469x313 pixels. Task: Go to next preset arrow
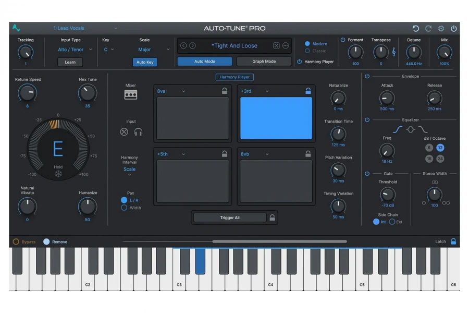click(193, 45)
